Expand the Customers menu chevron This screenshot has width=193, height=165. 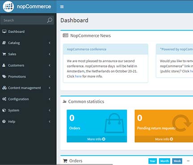[x=50, y=65]
